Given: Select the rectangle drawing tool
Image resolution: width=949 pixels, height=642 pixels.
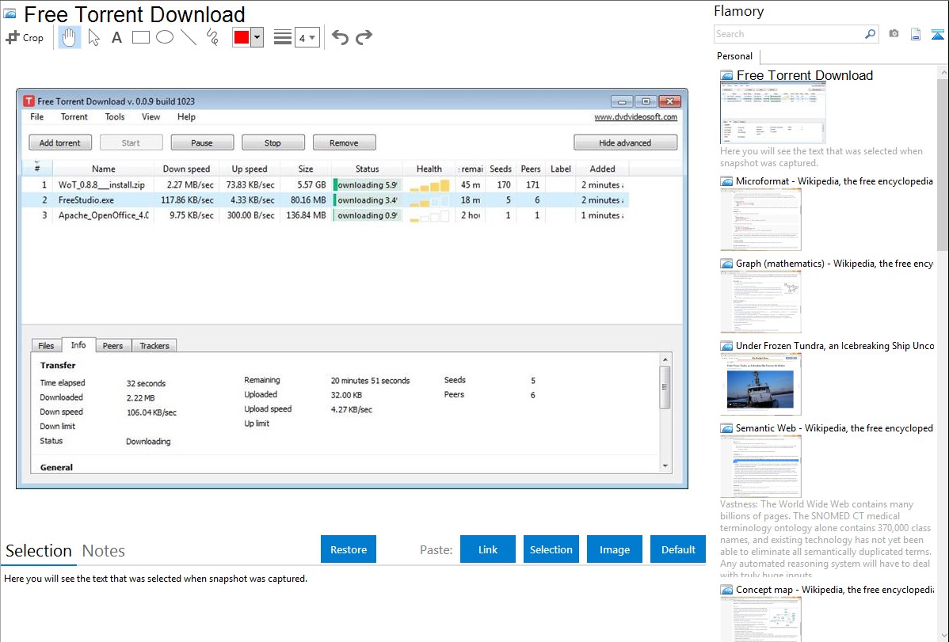Looking at the screenshot, I should [140, 37].
